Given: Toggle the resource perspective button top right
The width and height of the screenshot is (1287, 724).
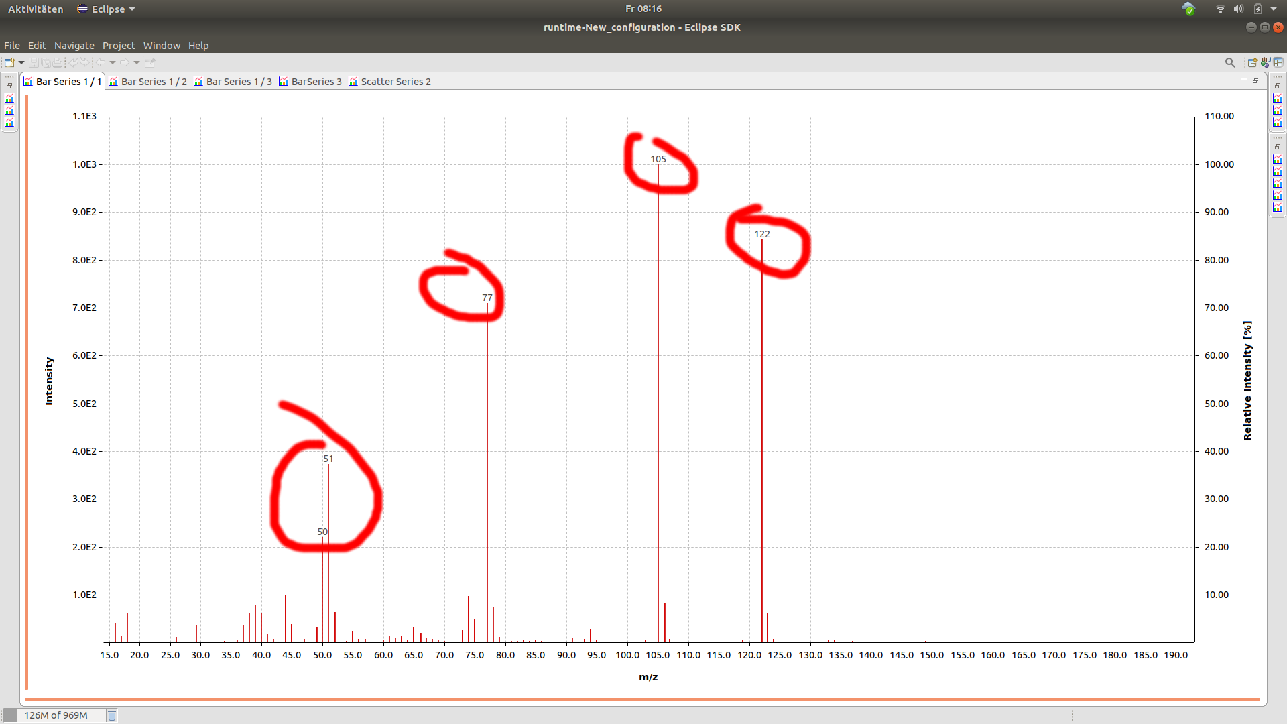Looking at the screenshot, I should click(1278, 62).
